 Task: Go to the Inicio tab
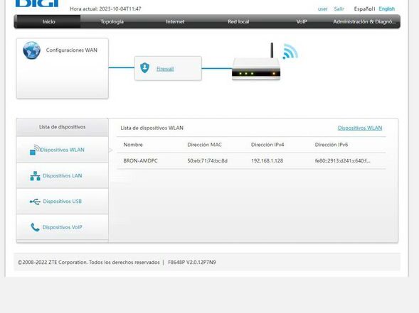tap(48, 21)
